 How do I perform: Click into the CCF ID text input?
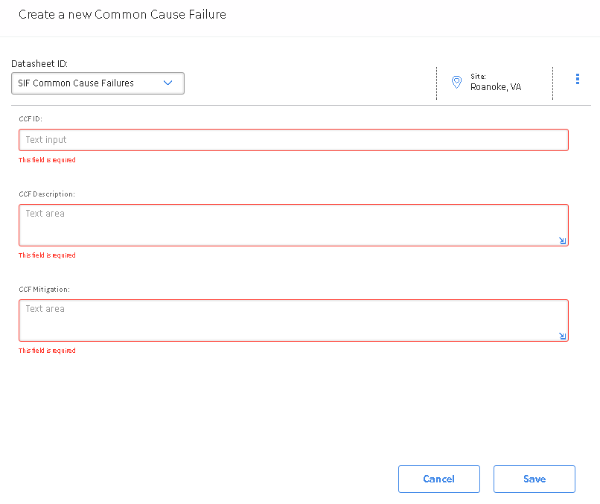coord(293,140)
